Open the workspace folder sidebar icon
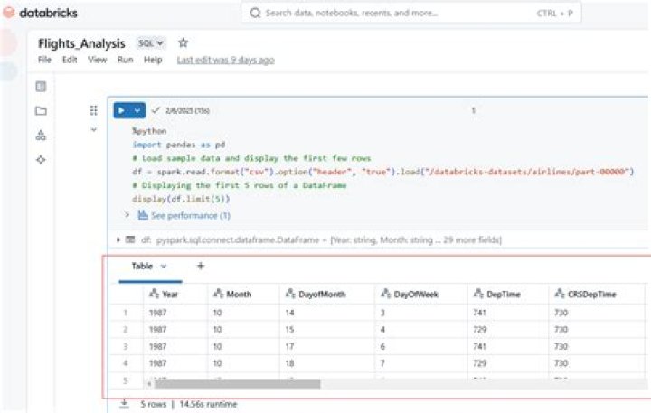Image resolution: width=651 pixels, height=413 pixels. click(x=41, y=111)
